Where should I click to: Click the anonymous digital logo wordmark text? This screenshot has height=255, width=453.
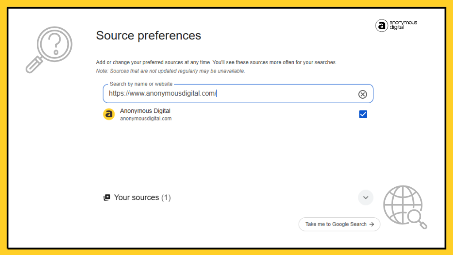point(403,25)
